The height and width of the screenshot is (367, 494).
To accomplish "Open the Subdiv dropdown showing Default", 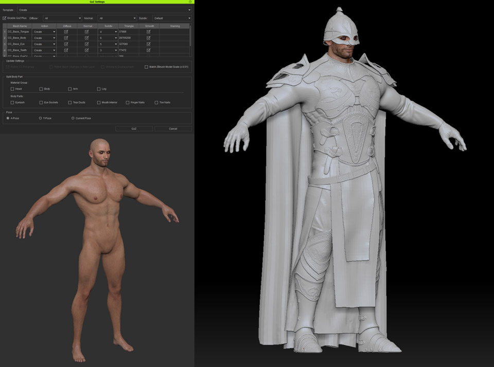I will point(171,18).
